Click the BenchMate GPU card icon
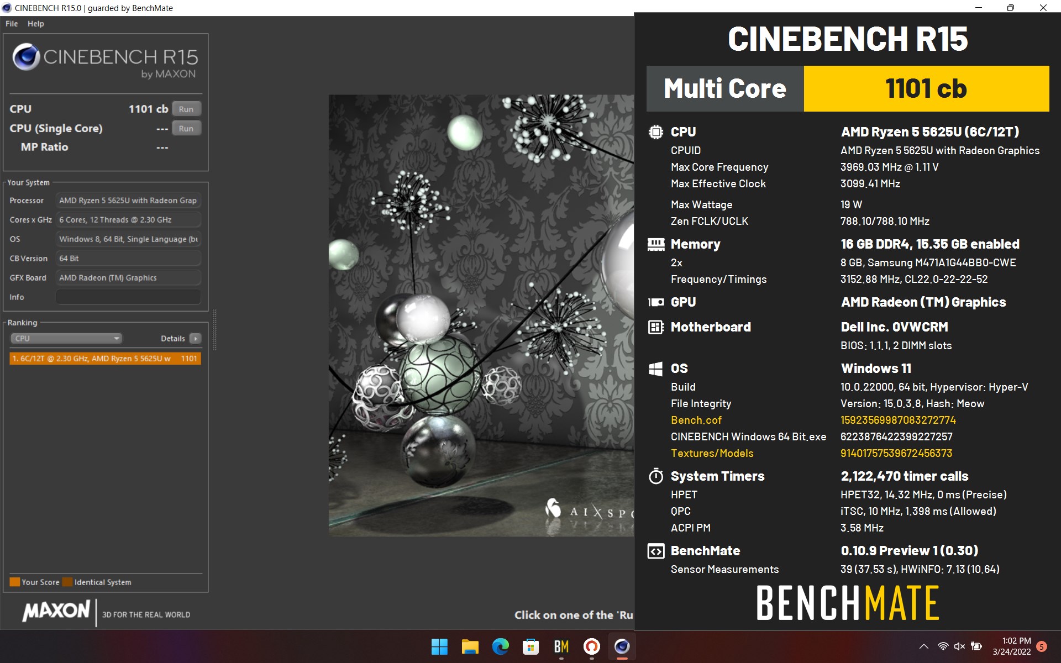This screenshot has height=663, width=1061. point(656,302)
